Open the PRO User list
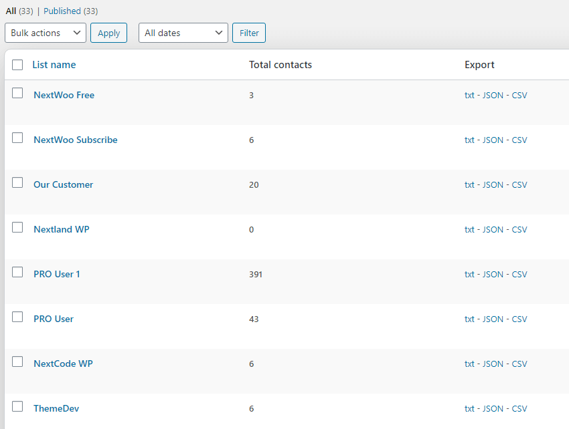The width and height of the screenshot is (569, 429). tap(54, 319)
